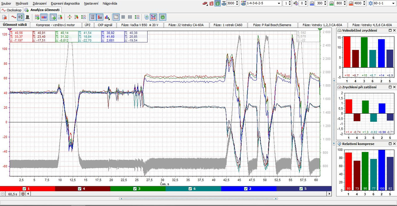
Task: Open Fáze: P Rail Bosch/Siemens tab
Action: click(272, 25)
